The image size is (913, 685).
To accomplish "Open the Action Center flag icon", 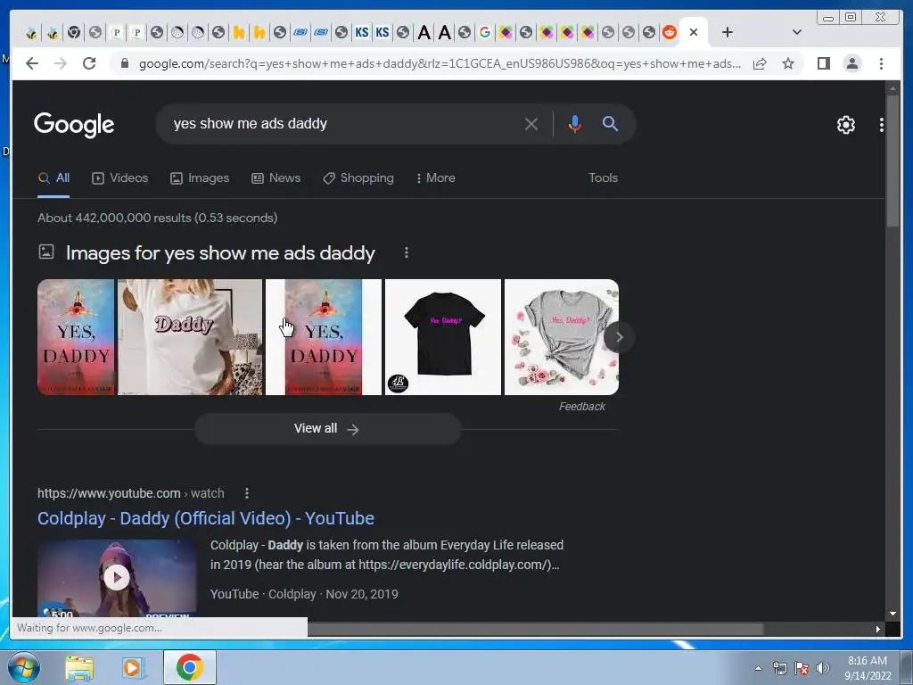I will [x=802, y=668].
